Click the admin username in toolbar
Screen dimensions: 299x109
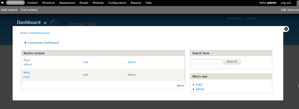click(x=271, y=3)
